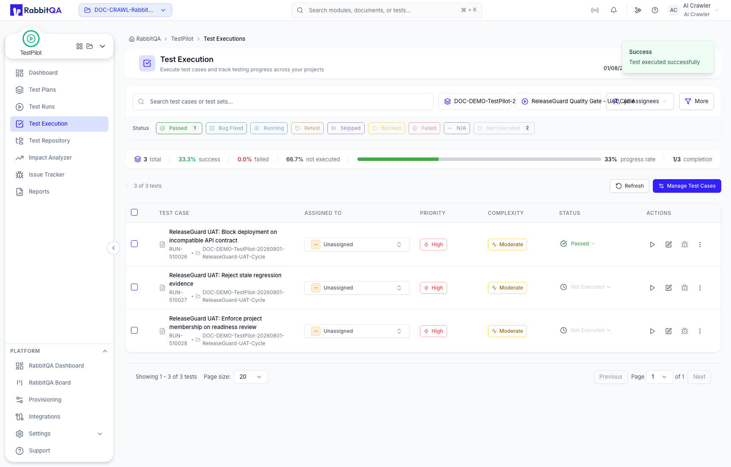Edit the RUN-510027 test execution
Screen dimensions: 731x467
(x=669, y=288)
